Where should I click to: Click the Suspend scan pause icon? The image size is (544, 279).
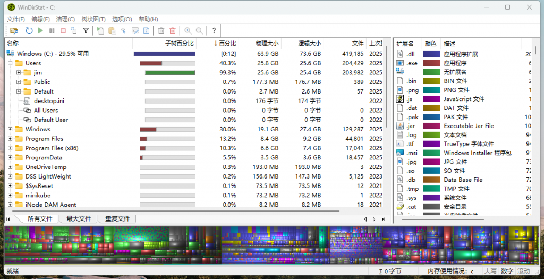tap(52, 30)
